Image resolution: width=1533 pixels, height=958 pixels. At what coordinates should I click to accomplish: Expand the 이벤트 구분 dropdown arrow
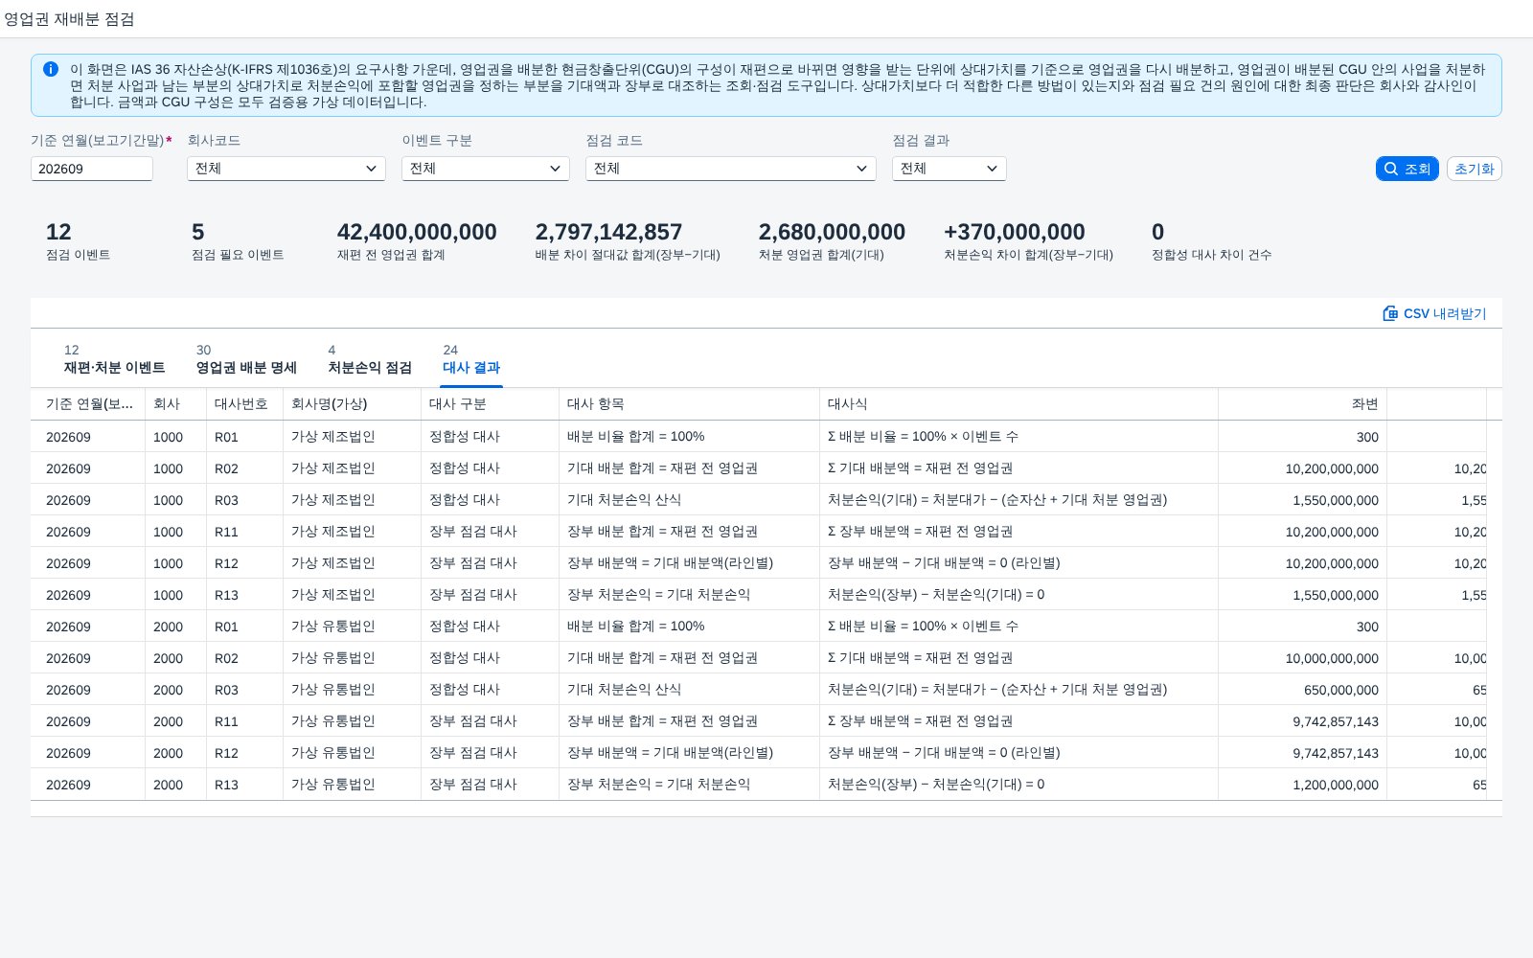[555, 169]
